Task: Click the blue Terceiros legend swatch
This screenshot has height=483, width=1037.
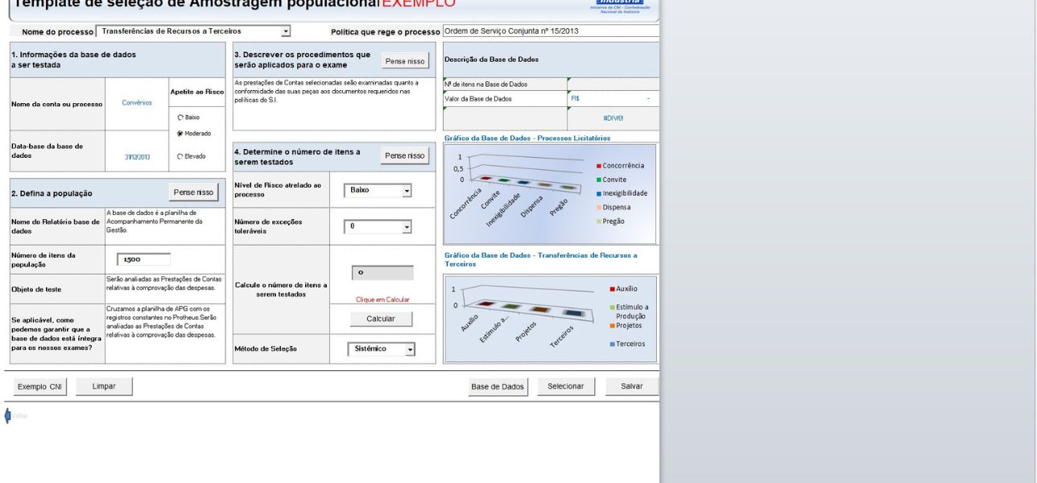Action: pos(613,344)
